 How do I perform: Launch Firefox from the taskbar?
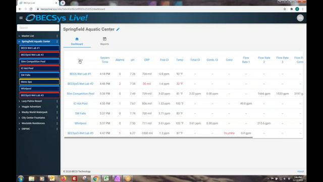(64, 178)
